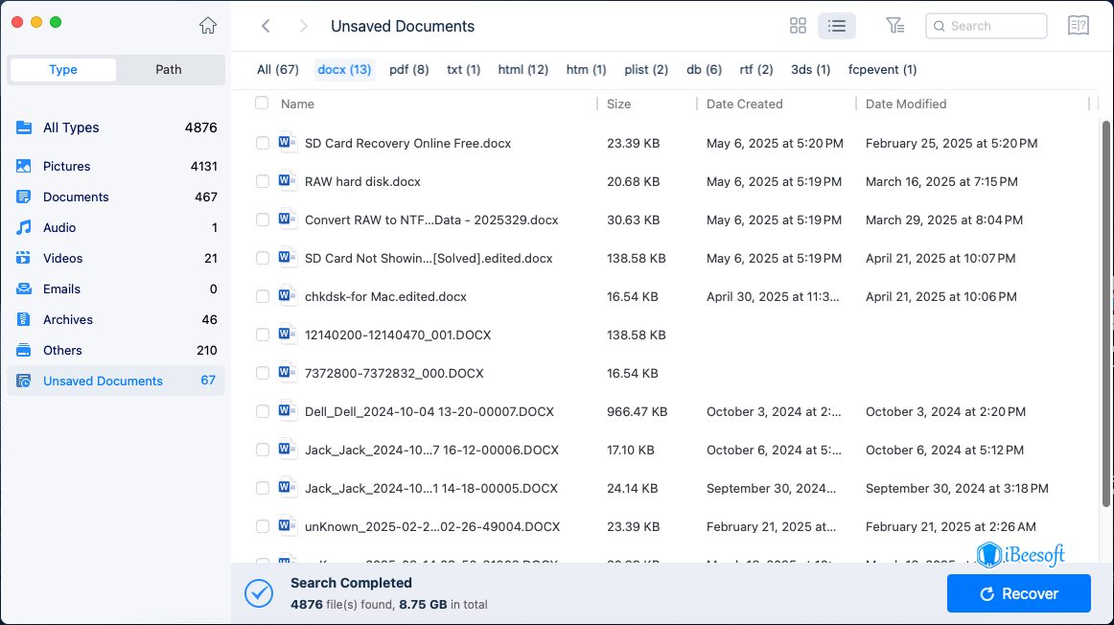Click the All Types category icon
Image resolution: width=1114 pixels, height=625 pixels.
pyautogui.click(x=23, y=127)
